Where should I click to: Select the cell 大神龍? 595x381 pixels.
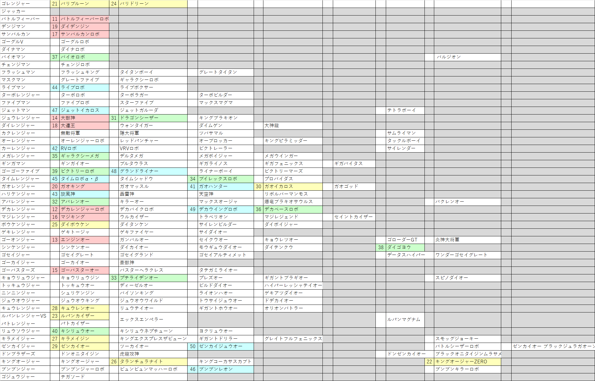point(293,125)
